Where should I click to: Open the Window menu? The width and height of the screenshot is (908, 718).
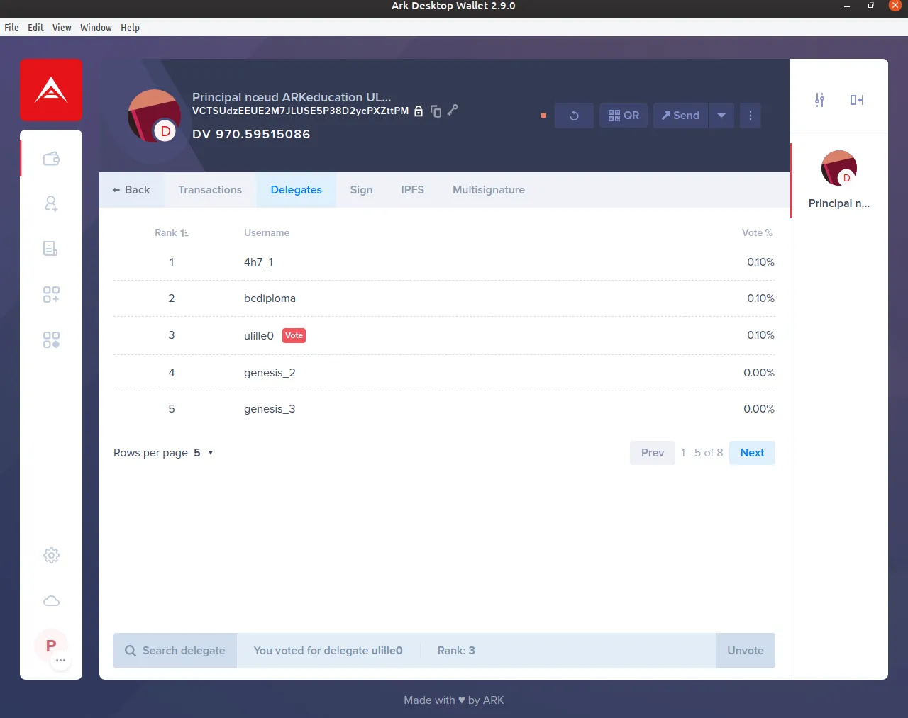[x=96, y=28]
